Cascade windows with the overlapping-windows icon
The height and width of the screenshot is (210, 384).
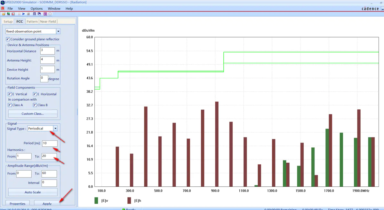point(39,14)
